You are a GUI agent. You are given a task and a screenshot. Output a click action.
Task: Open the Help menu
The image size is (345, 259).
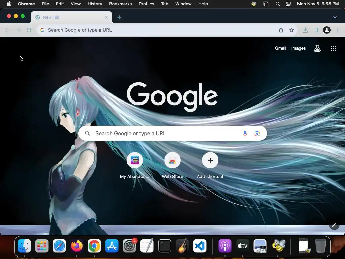(x=203, y=4)
